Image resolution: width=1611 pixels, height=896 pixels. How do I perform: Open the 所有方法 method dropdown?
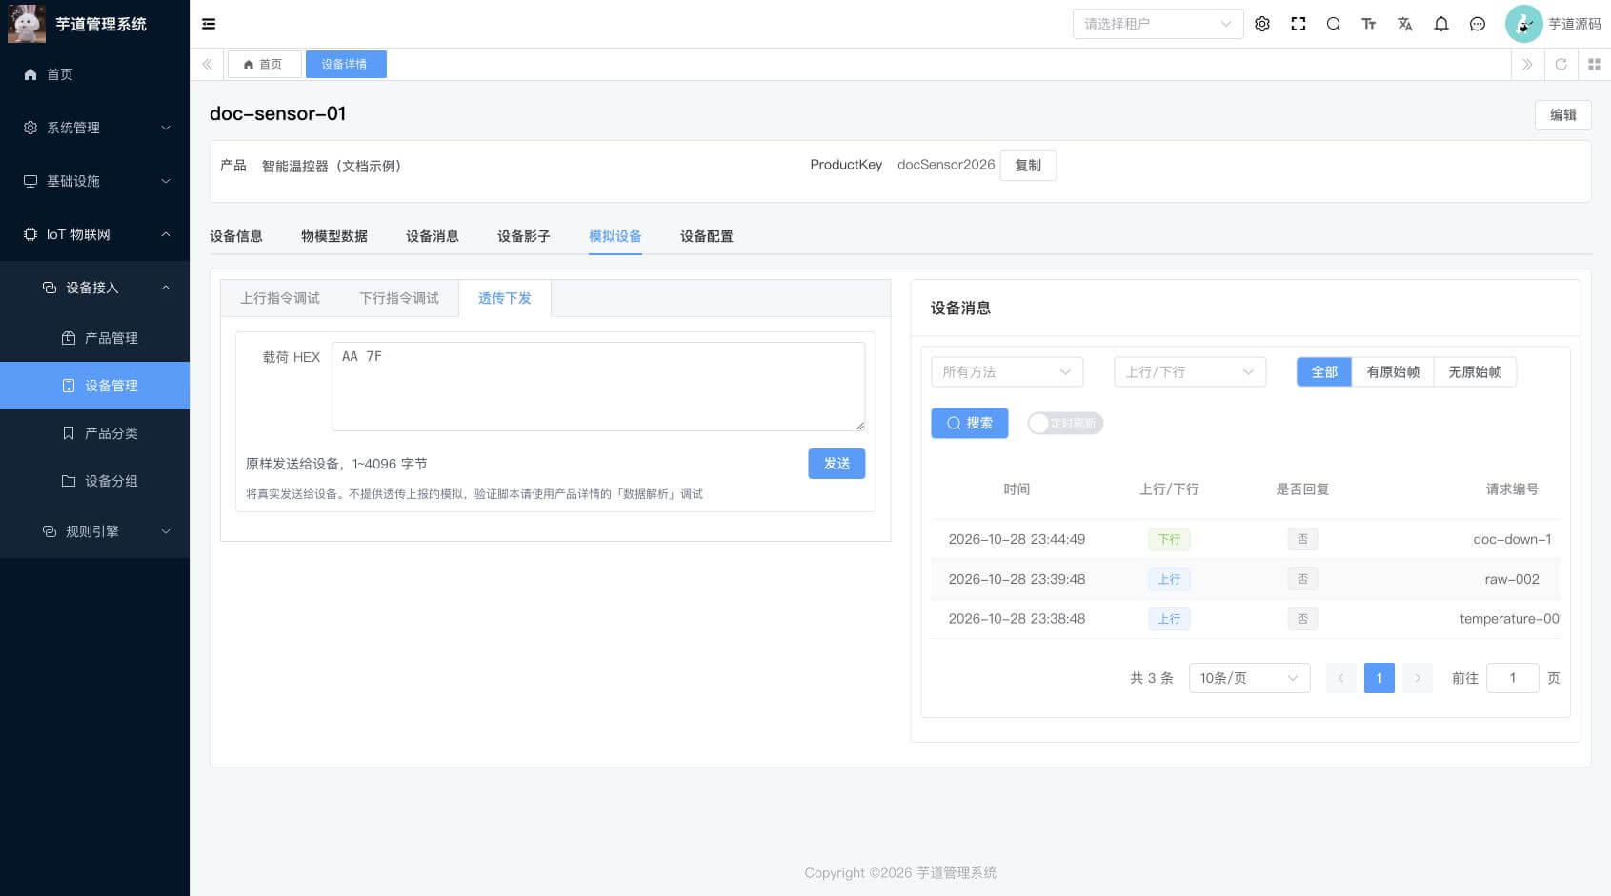[1007, 372]
